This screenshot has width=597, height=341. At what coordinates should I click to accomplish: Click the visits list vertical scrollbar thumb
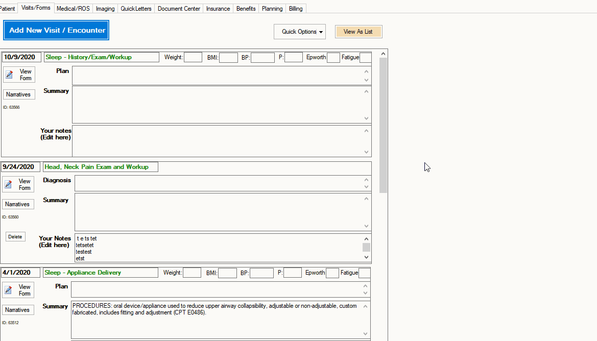click(383, 126)
